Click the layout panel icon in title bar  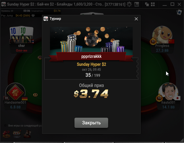tap(137, 4)
